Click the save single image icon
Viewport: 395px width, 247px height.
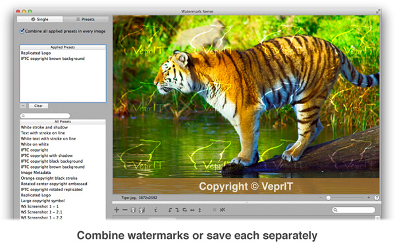pyautogui.click(x=133, y=210)
